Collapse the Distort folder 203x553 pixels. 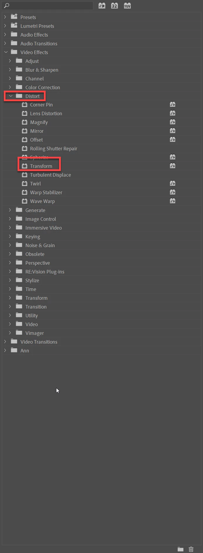(x=11, y=96)
